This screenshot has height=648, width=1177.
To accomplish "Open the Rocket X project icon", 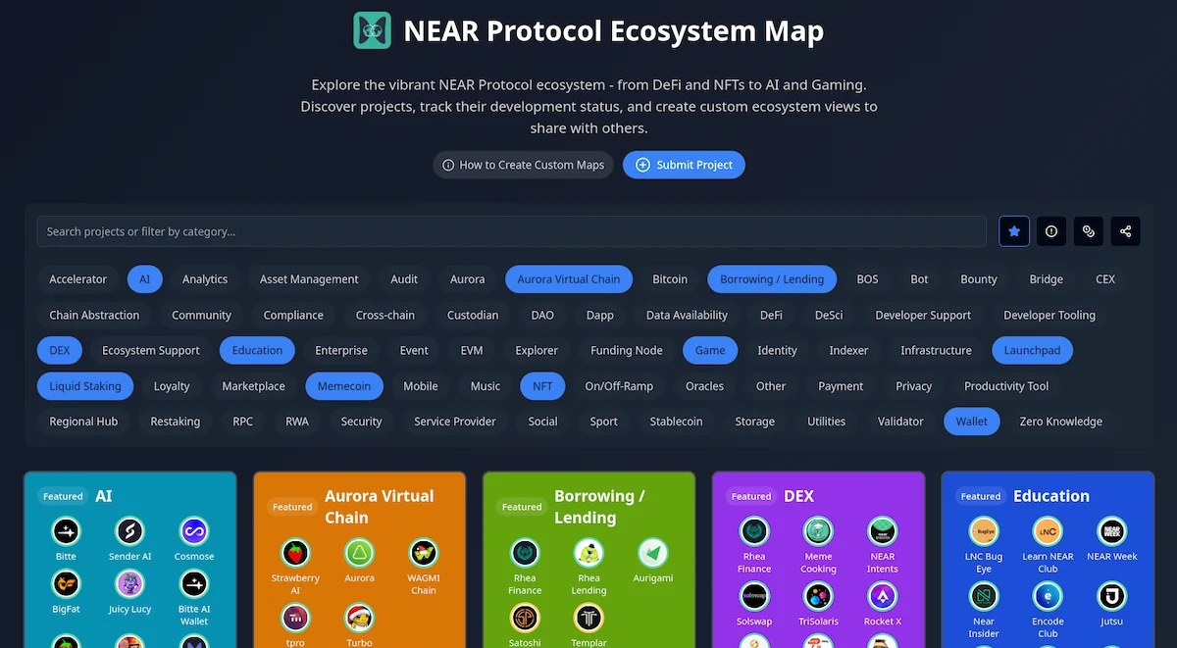I will coord(883,597).
